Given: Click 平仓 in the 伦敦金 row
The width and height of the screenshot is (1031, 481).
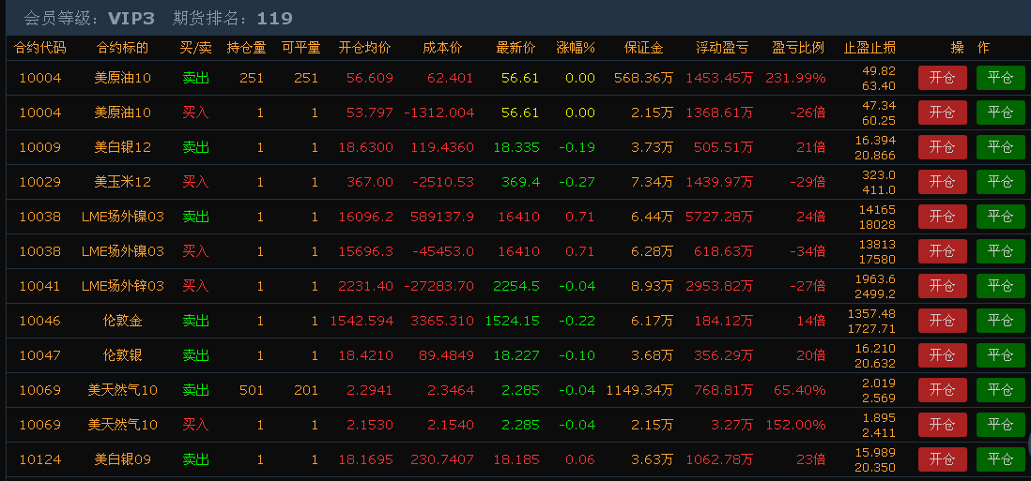Looking at the screenshot, I should pyautogui.click(x=1000, y=321).
